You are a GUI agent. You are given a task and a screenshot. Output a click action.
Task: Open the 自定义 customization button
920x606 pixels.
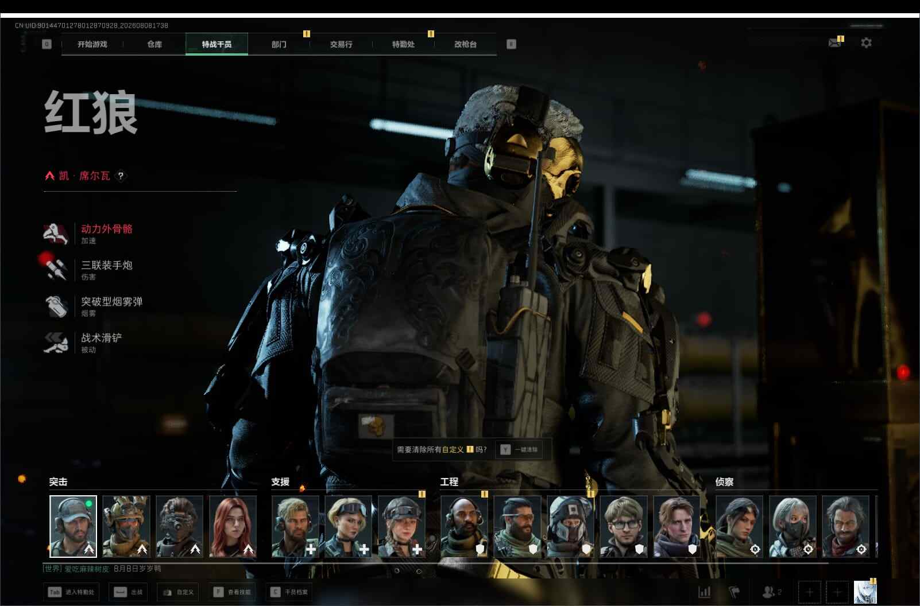click(178, 592)
